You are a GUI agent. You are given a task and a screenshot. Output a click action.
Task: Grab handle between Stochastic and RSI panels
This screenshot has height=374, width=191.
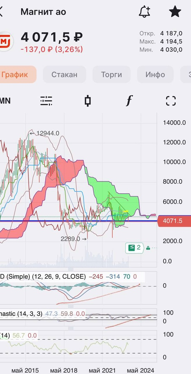71,328
